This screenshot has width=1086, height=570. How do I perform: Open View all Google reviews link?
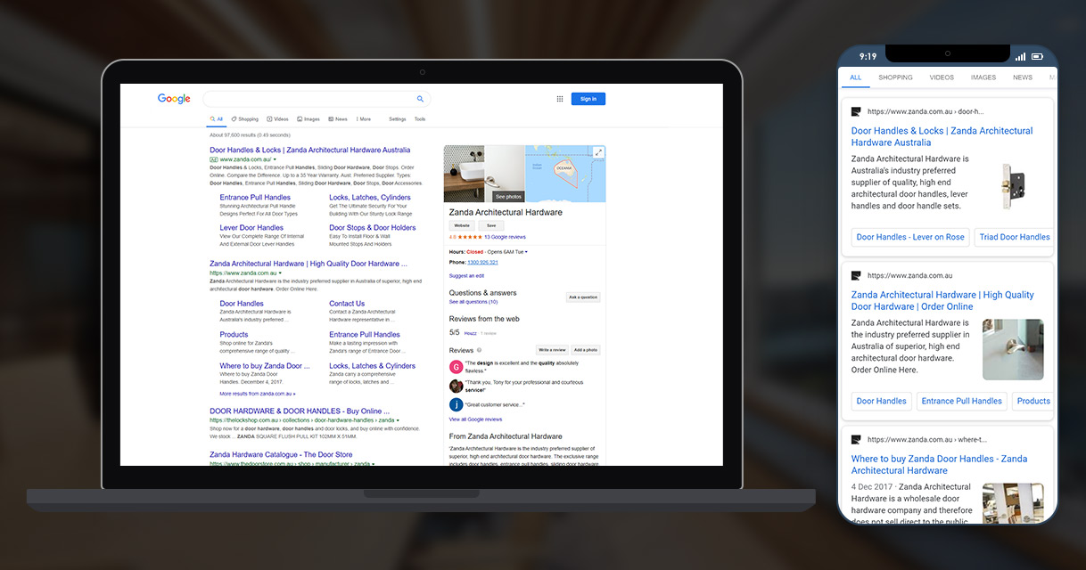click(475, 419)
